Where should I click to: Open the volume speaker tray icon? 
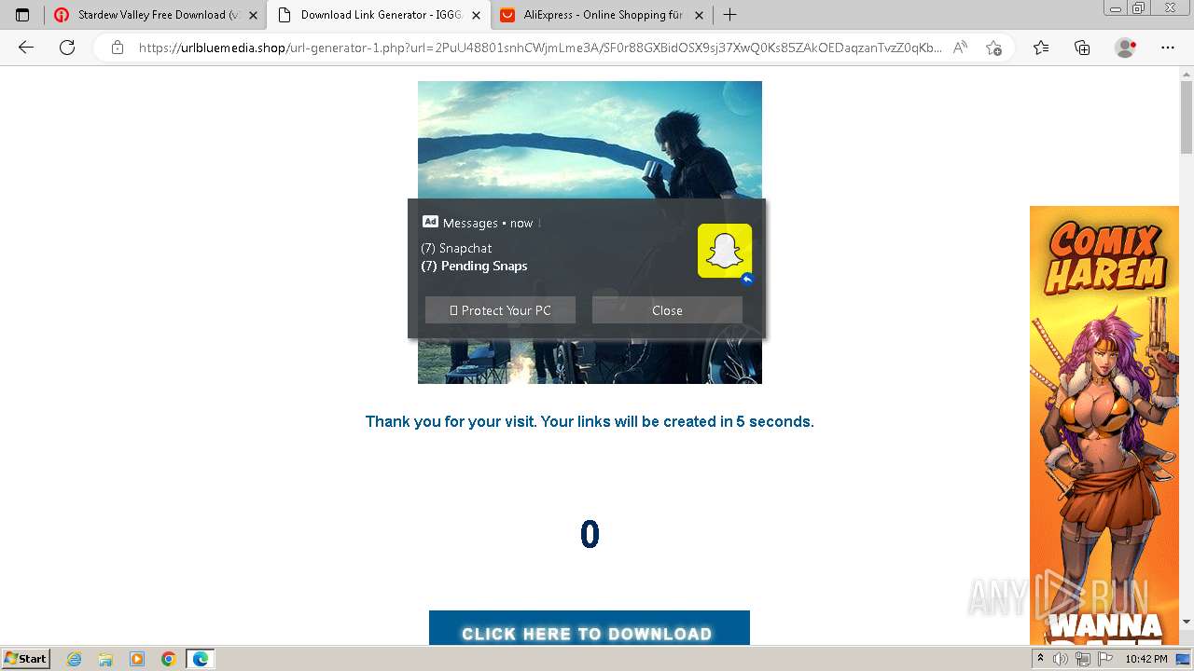(x=1061, y=659)
